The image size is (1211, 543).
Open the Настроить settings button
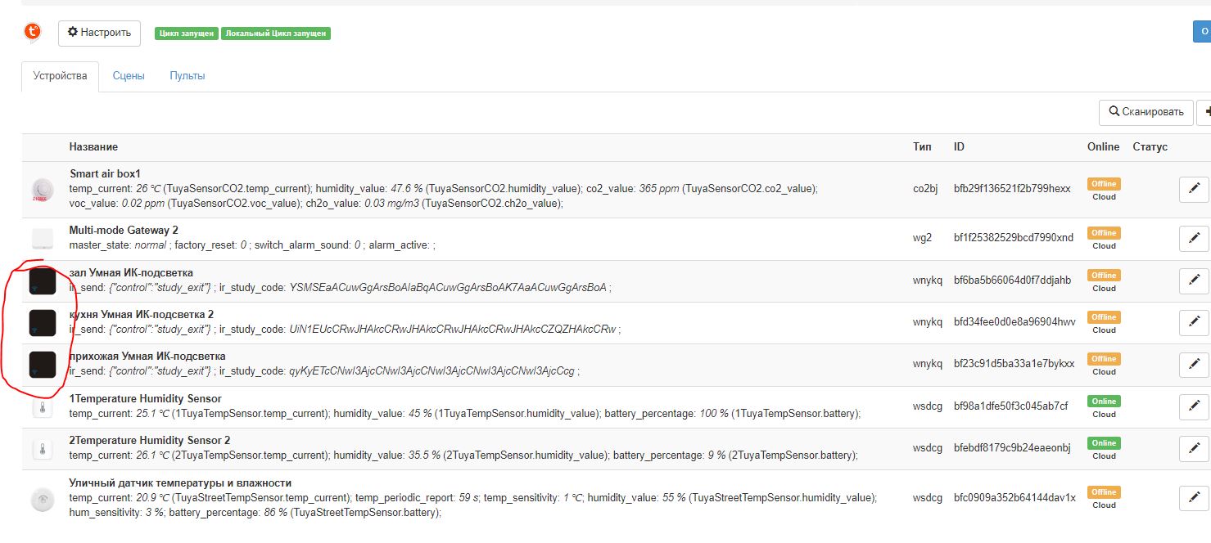tap(99, 33)
